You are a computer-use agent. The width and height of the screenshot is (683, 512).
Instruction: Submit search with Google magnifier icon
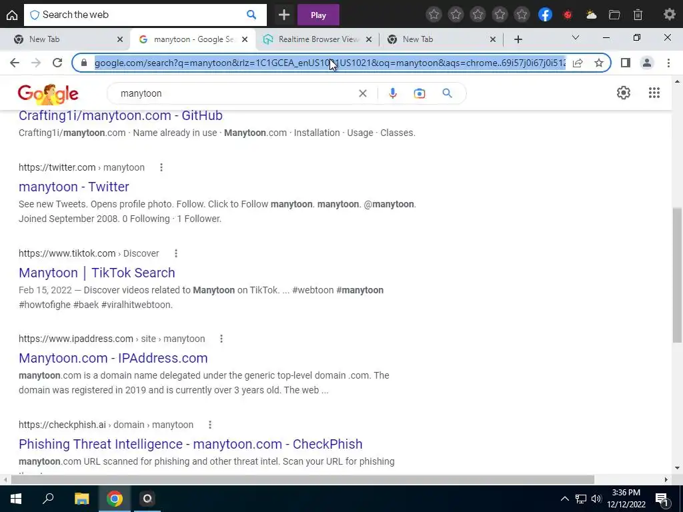(447, 93)
